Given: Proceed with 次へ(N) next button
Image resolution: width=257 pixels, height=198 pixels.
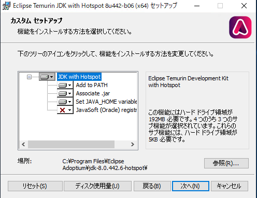Looking at the screenshot, I should click(x=191, y=186).
